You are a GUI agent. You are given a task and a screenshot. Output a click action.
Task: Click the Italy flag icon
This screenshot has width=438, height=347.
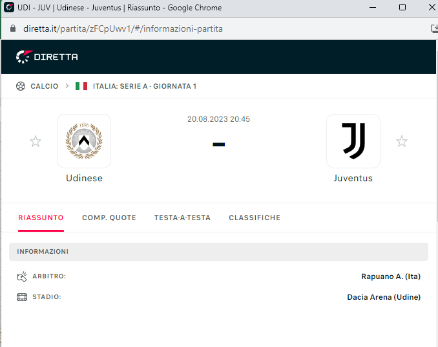(x=81, y=86)
